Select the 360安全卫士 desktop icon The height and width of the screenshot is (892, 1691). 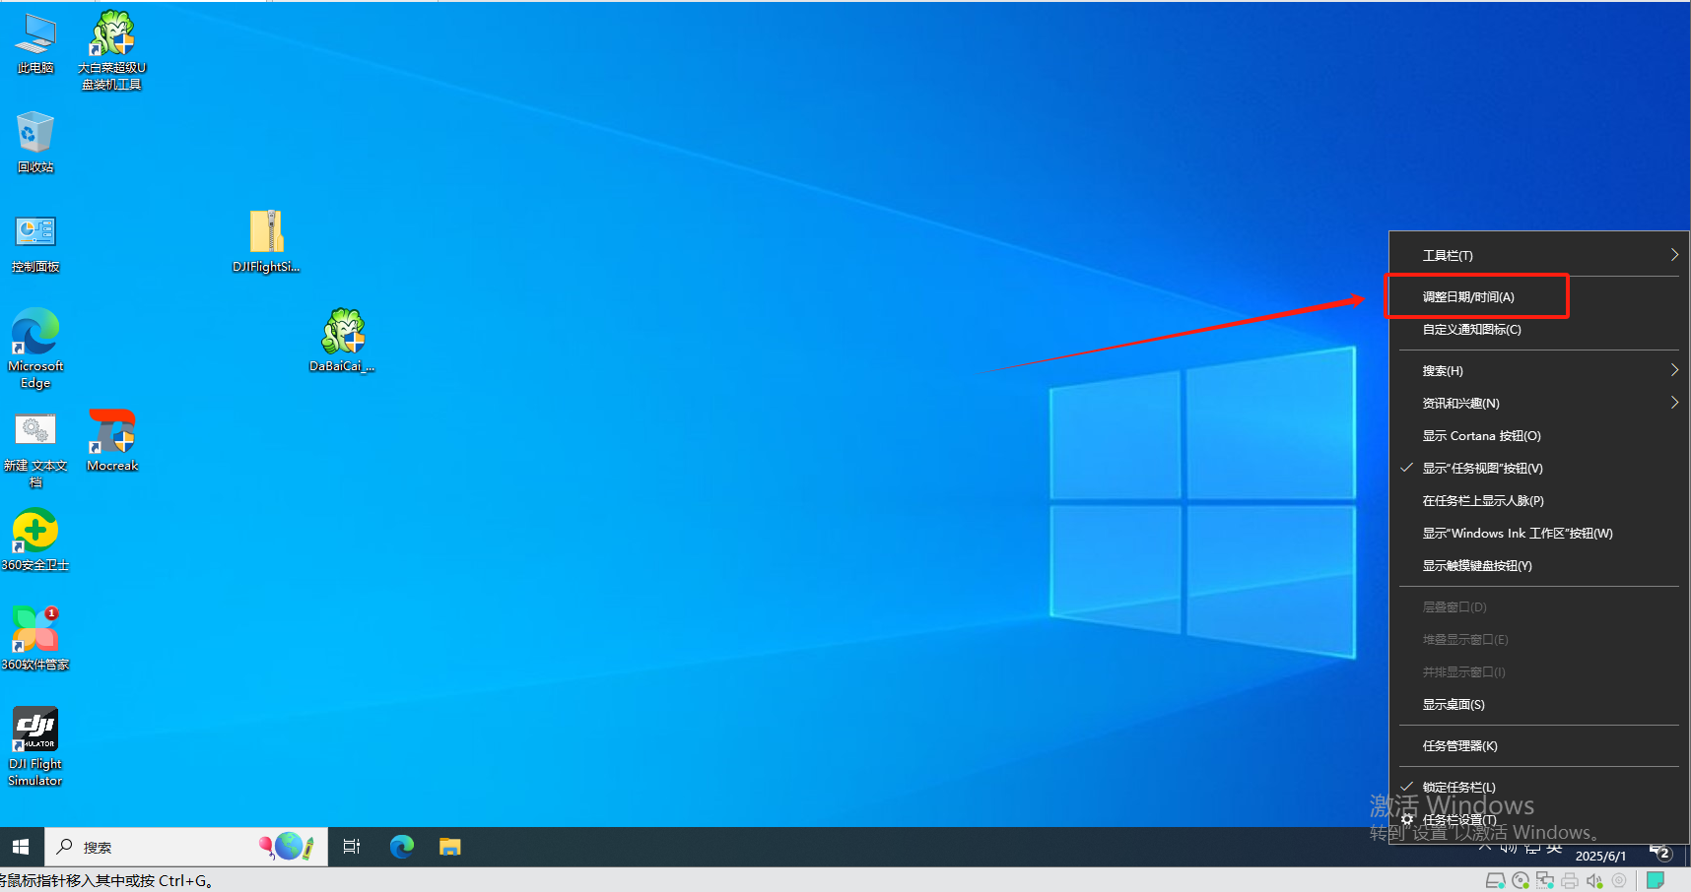(x=35, y=540)
